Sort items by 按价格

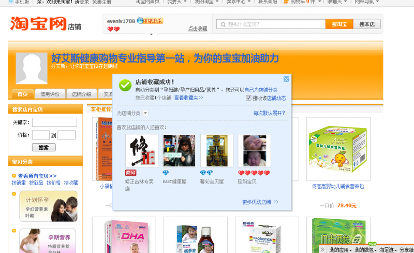pos(54,182)
